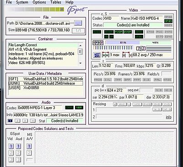Select 'Audio frames: Aligned on interleaves' line
The height and width of the screenshot is (167, 183).
[x=43, y=58]
